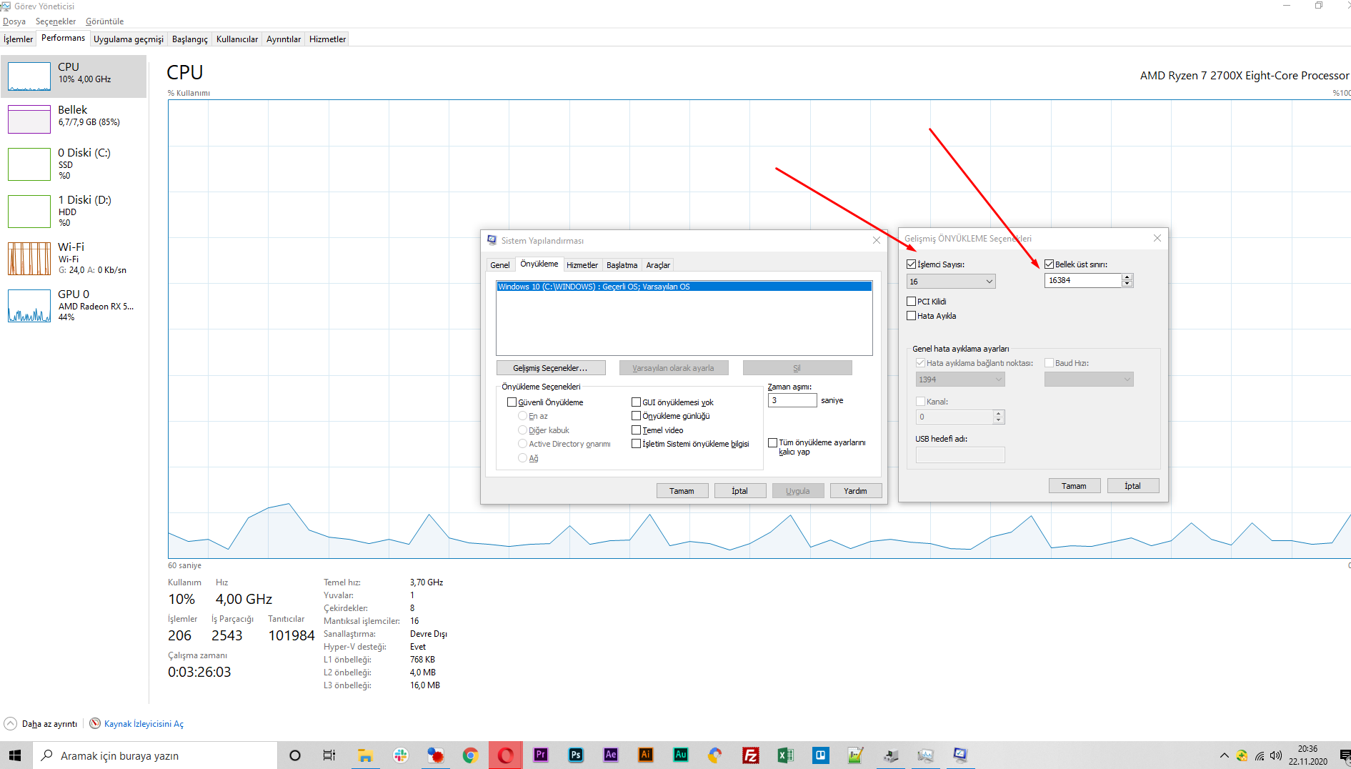Click the Yardım button
This screenshot has width=1351, height=769.
[x=856, y=491]
